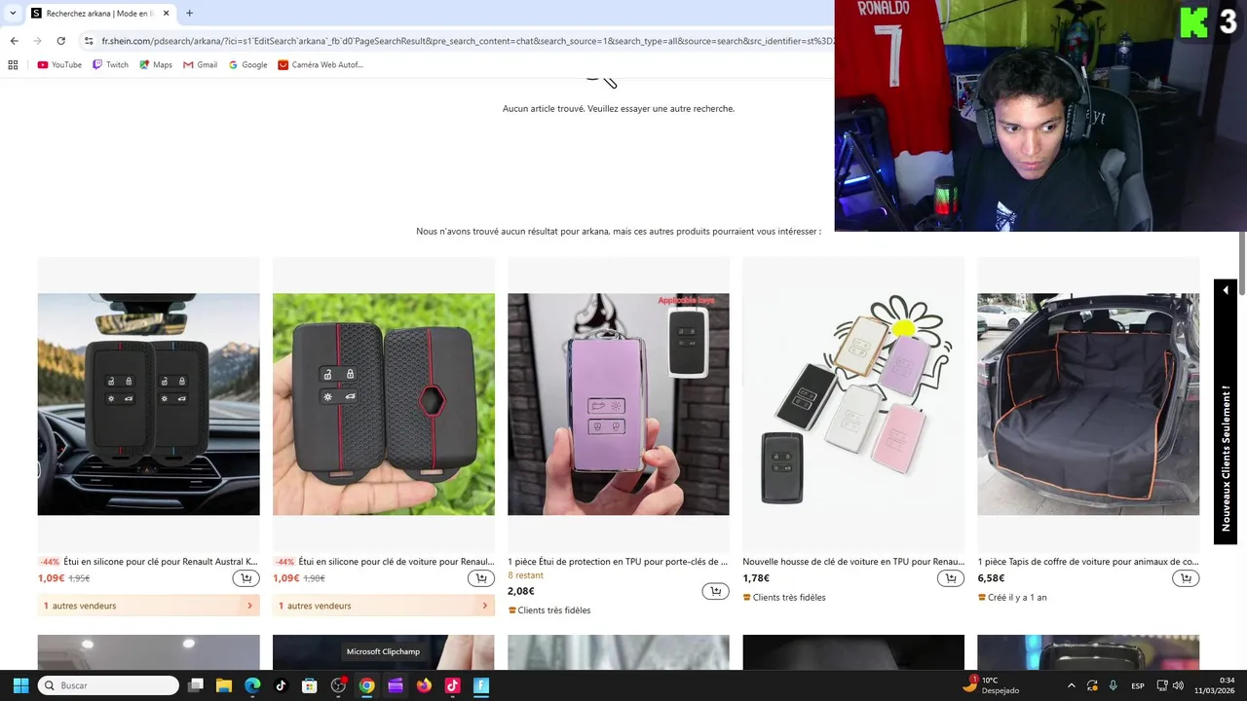View site information icon in address bar
The height and width of the screenshot is (701, 1247).
89,41
